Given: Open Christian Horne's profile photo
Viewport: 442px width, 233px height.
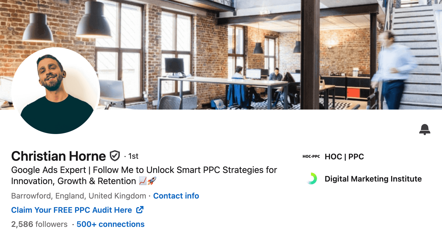Looking at the screenshot, I should point(56,91).
